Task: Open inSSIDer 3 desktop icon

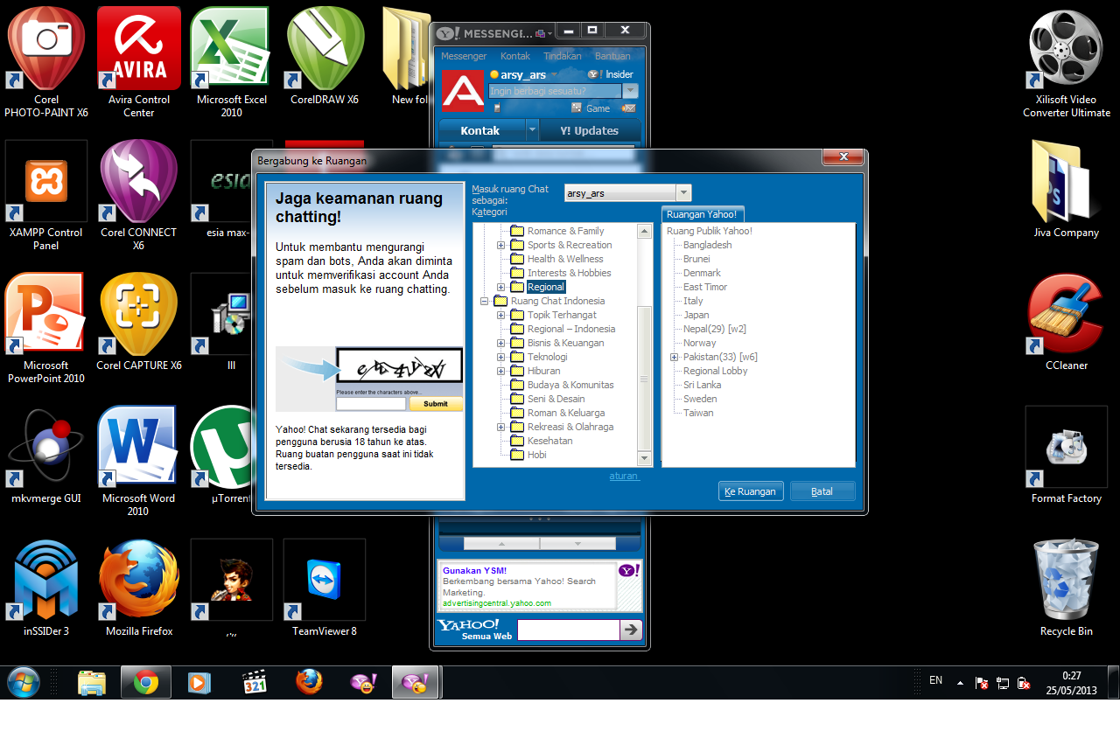Action: (x=46, y=588)
